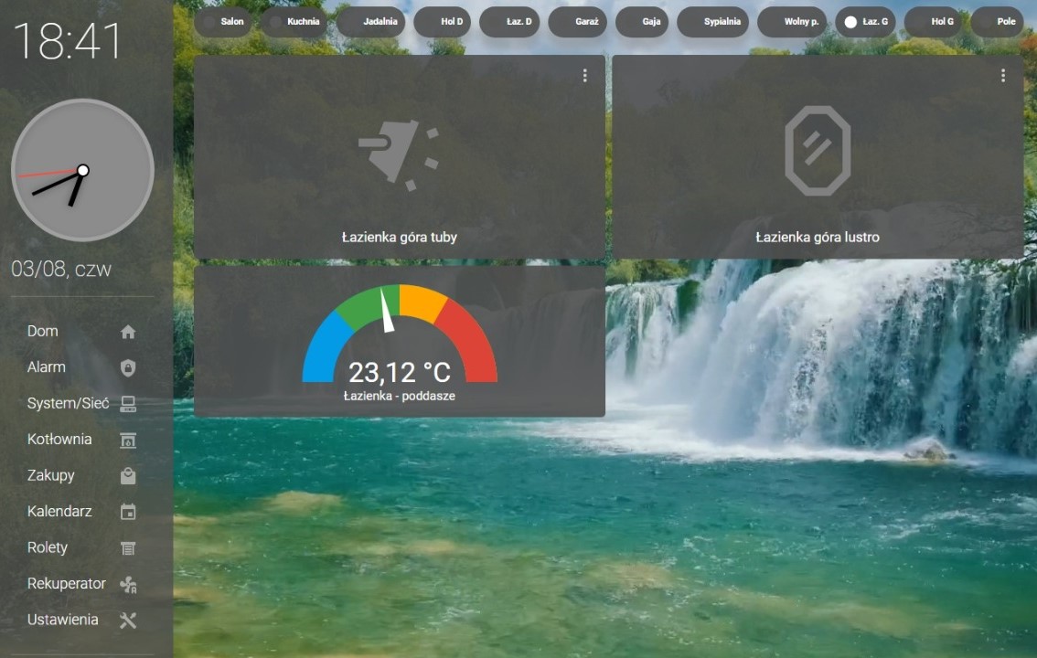Open the Sypialnia room chip

713,22
